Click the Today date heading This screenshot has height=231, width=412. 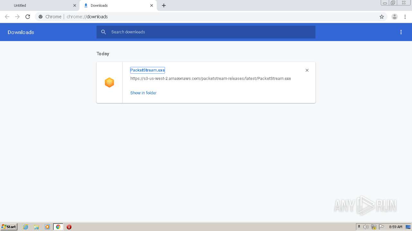[x=103, y=54]
